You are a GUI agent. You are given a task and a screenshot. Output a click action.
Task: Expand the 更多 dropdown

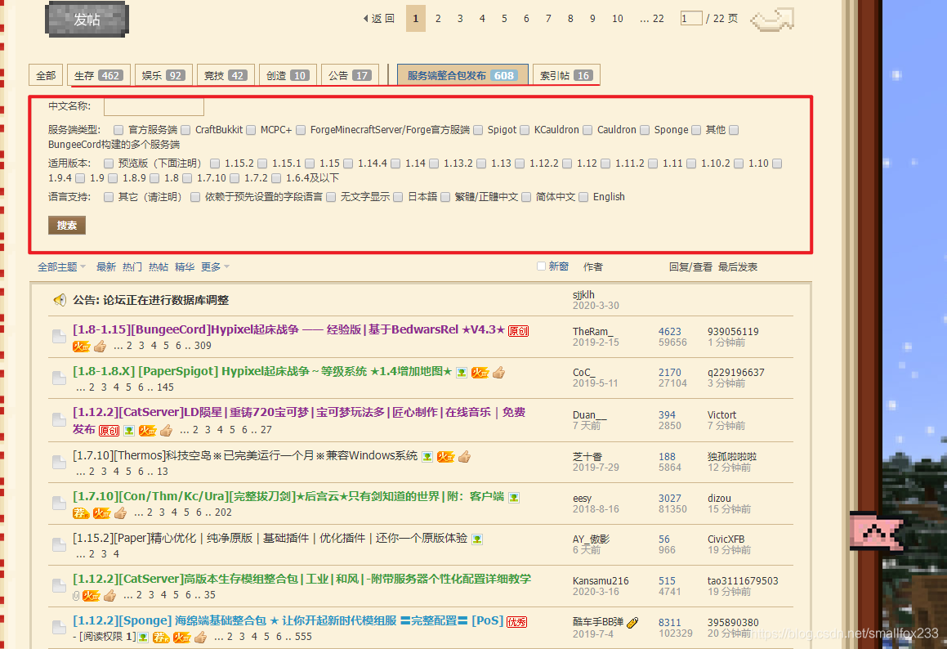click(x=215, y=267)
